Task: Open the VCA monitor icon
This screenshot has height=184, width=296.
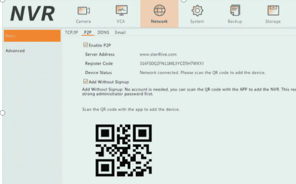Action: click(121, 10)
